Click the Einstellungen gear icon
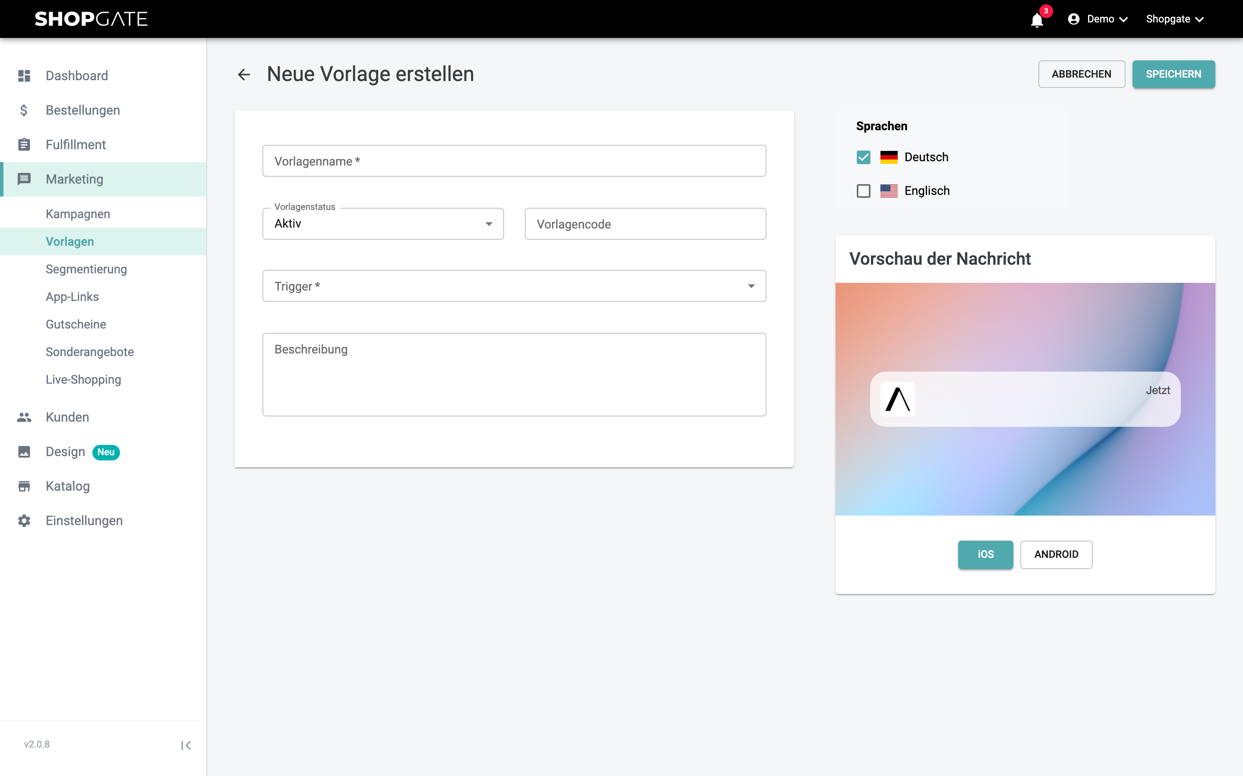 (x=24, y=520)
